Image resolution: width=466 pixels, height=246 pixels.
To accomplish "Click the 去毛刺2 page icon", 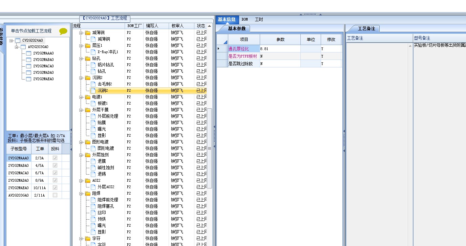I will 93,84.
